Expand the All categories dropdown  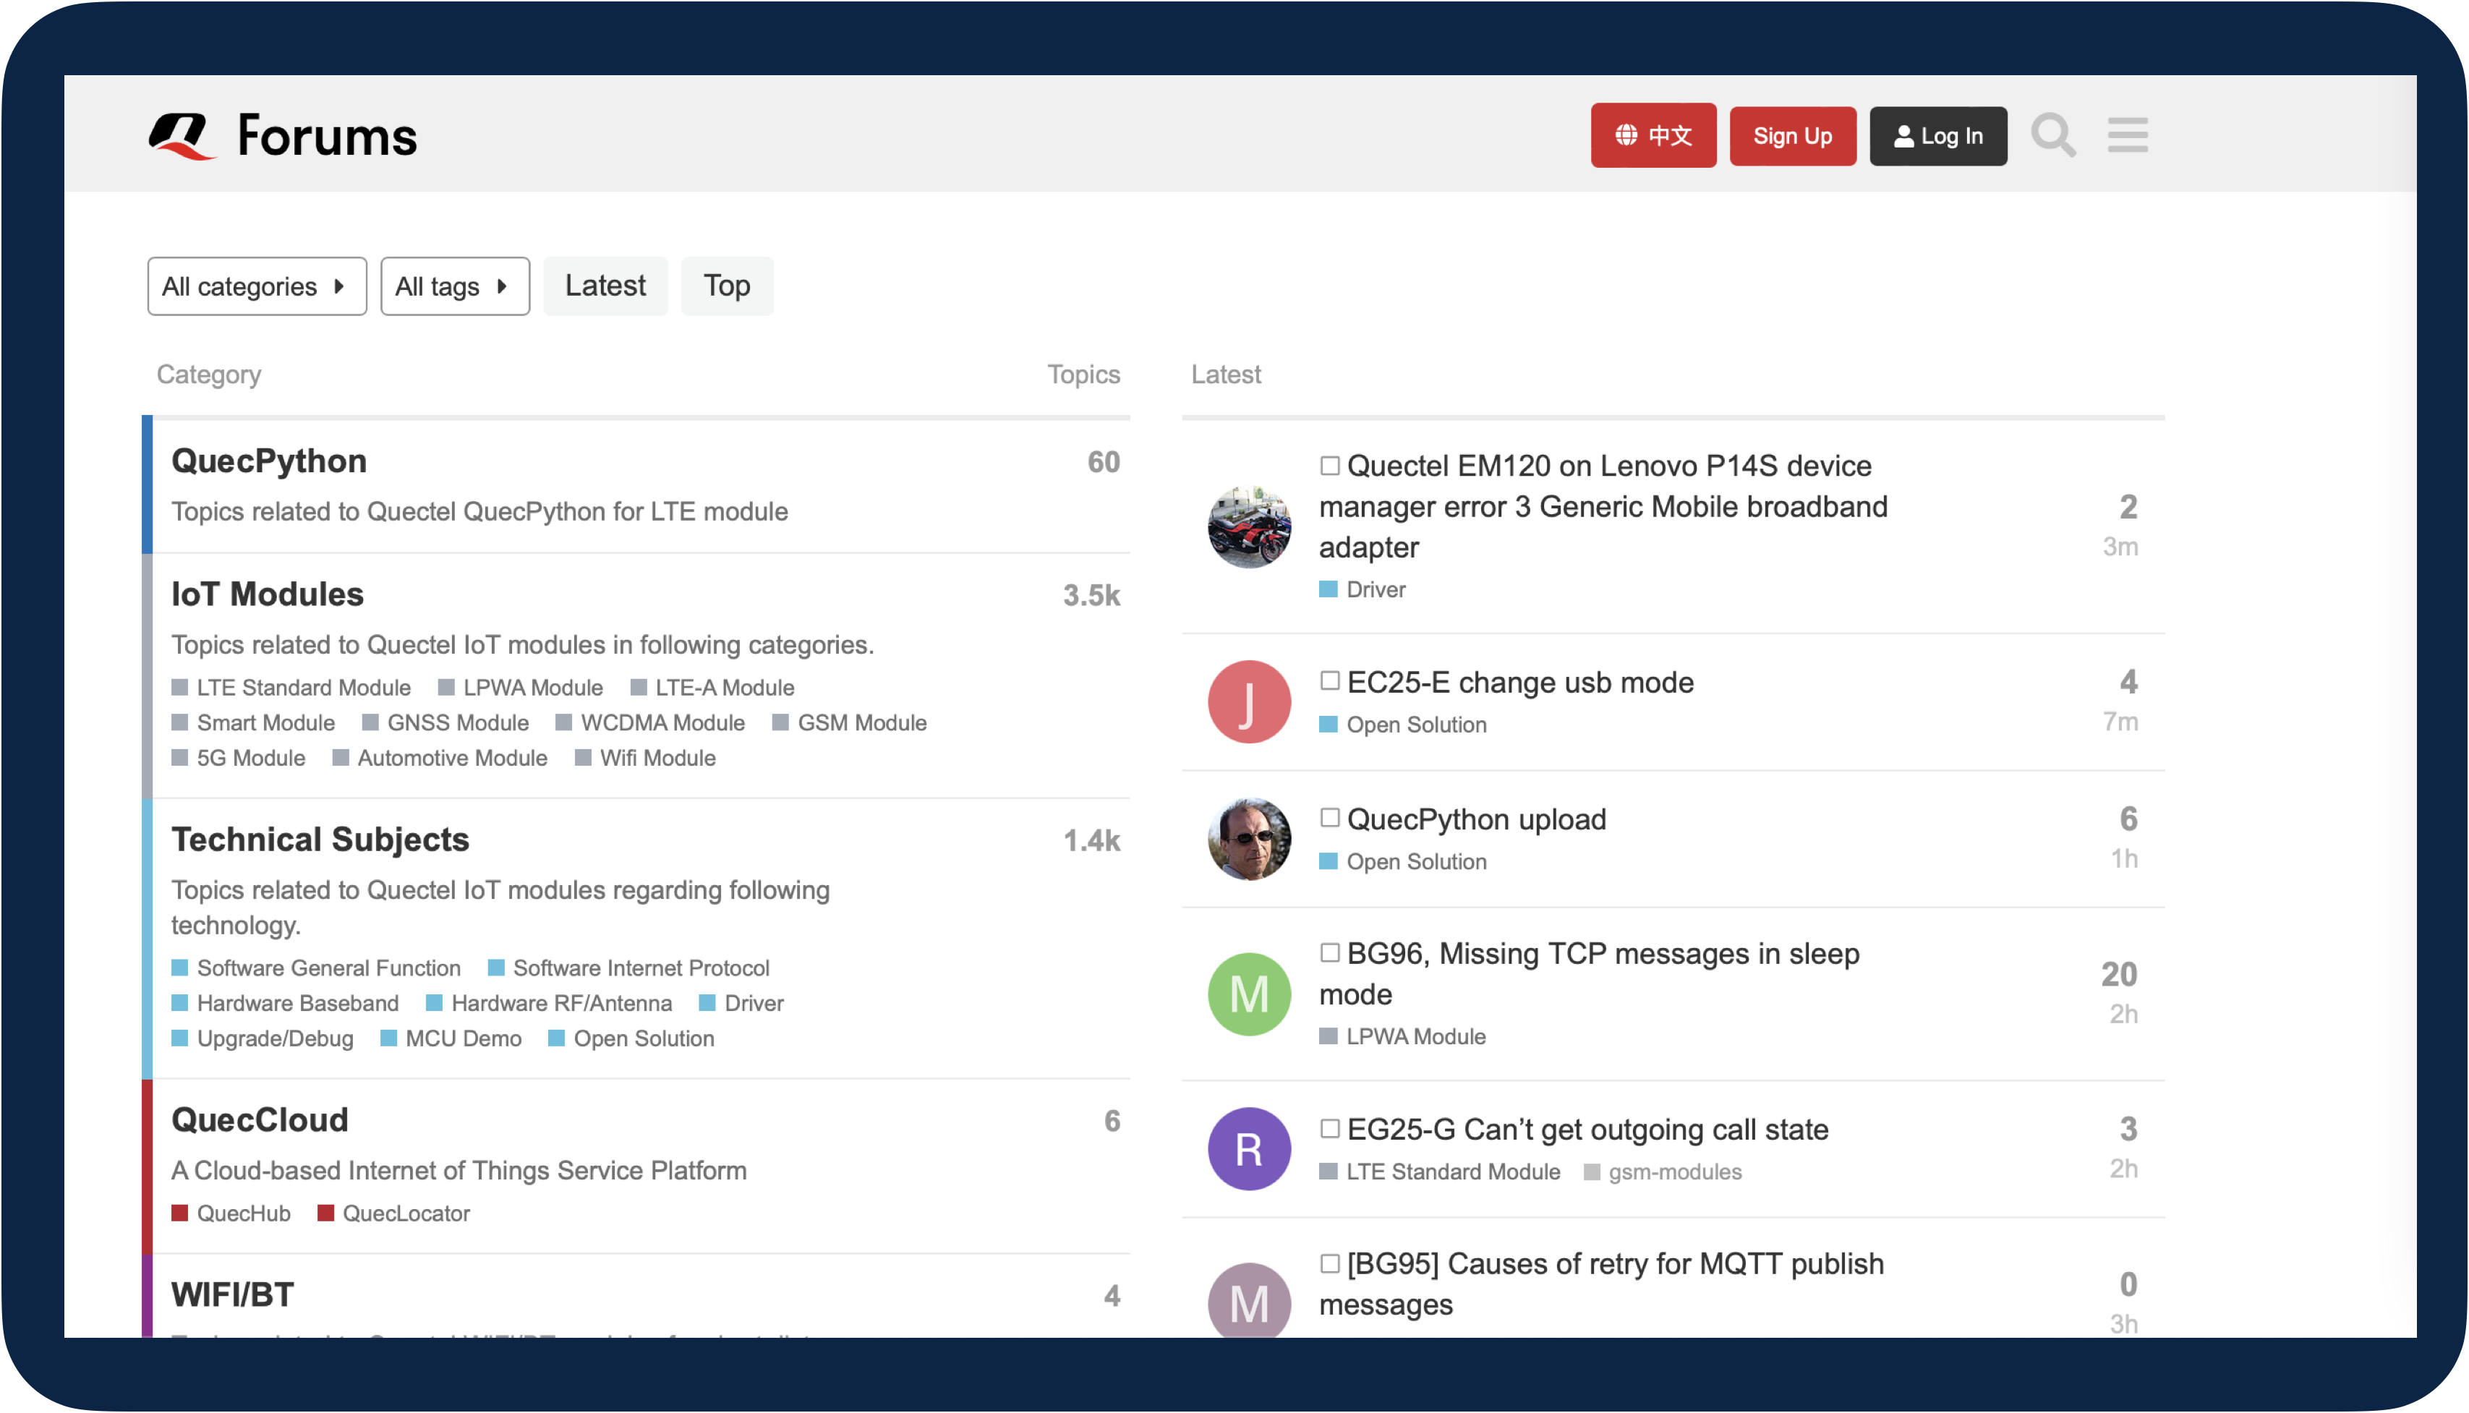pos(257,286)
